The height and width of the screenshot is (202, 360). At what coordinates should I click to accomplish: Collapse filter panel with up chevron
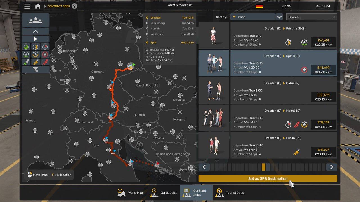click(x=35, y=31)
